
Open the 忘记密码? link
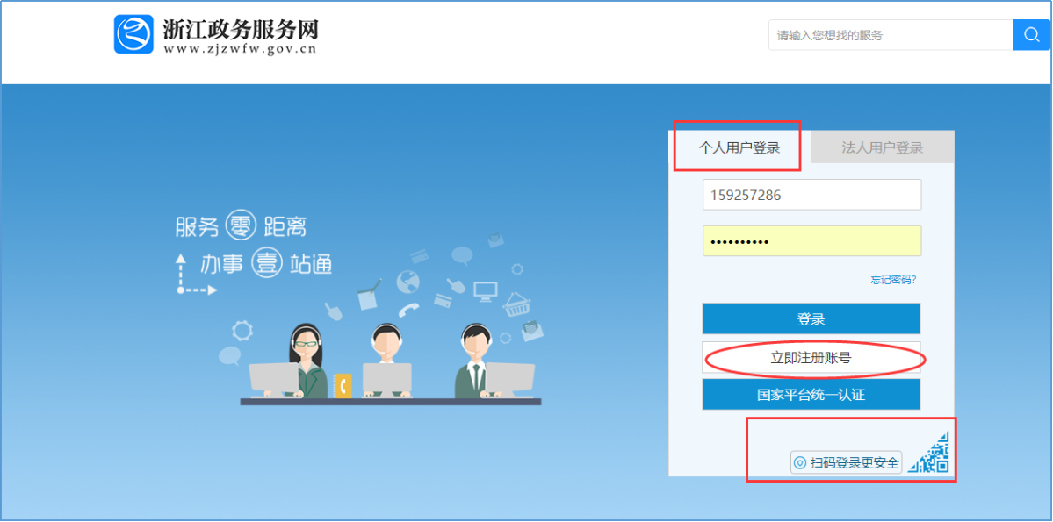893,280
